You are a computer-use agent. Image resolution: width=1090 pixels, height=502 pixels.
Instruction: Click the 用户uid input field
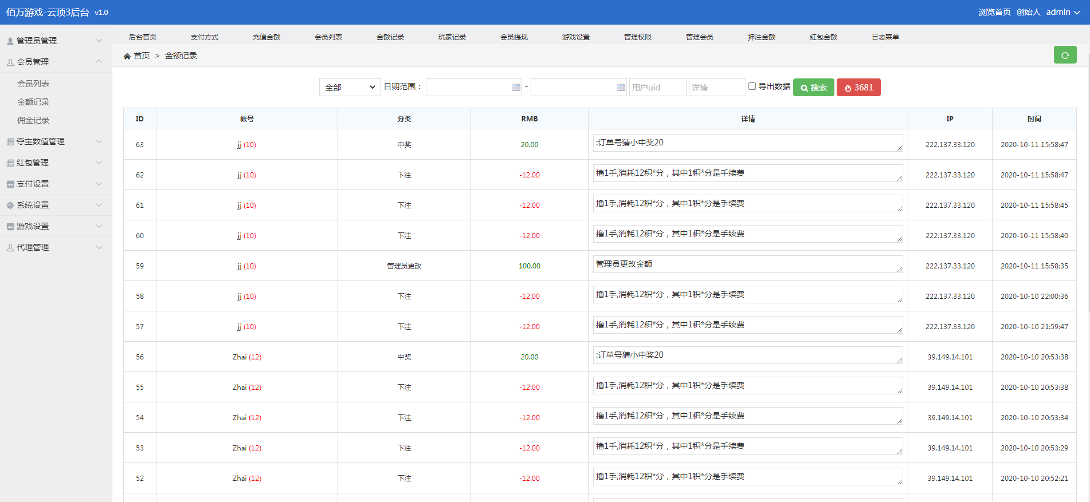tap(657, 88)
